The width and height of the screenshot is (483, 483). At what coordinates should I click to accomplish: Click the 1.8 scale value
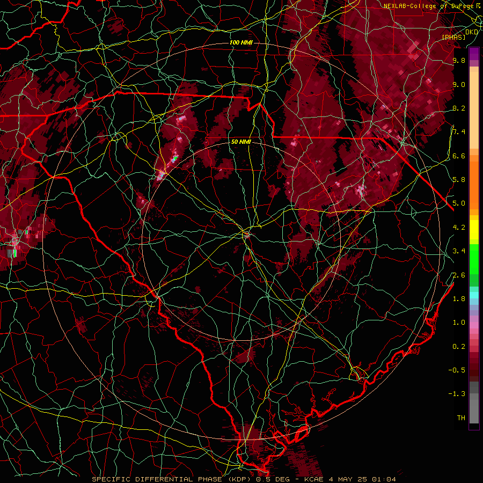coord(459,299)
